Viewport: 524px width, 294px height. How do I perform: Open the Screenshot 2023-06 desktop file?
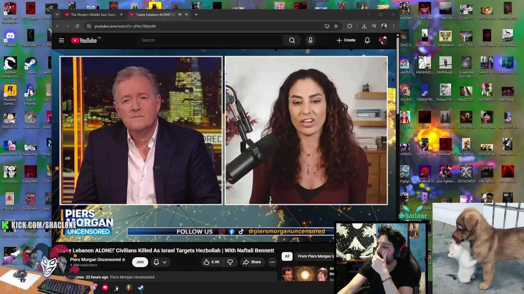[466, 67]
